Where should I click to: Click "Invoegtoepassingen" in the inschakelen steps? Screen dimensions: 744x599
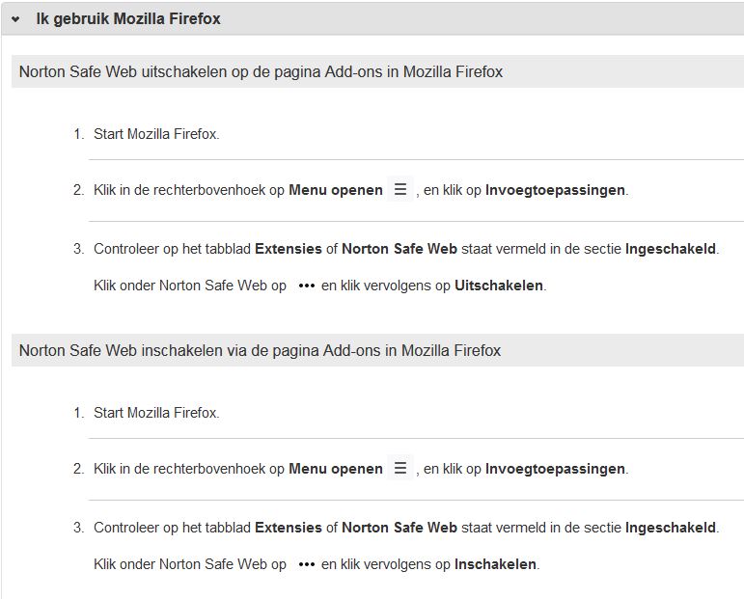tap(555, 469)
